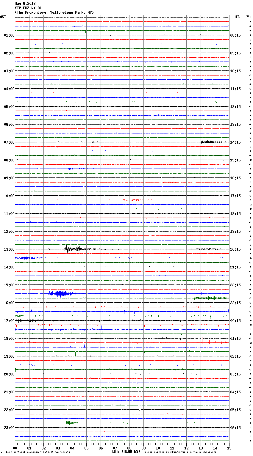Image resolution: width=253 pixels, height=456 pixels.
Task: Click minute tick label "07" on bottom axis
Action: click(x=115, y=448)
